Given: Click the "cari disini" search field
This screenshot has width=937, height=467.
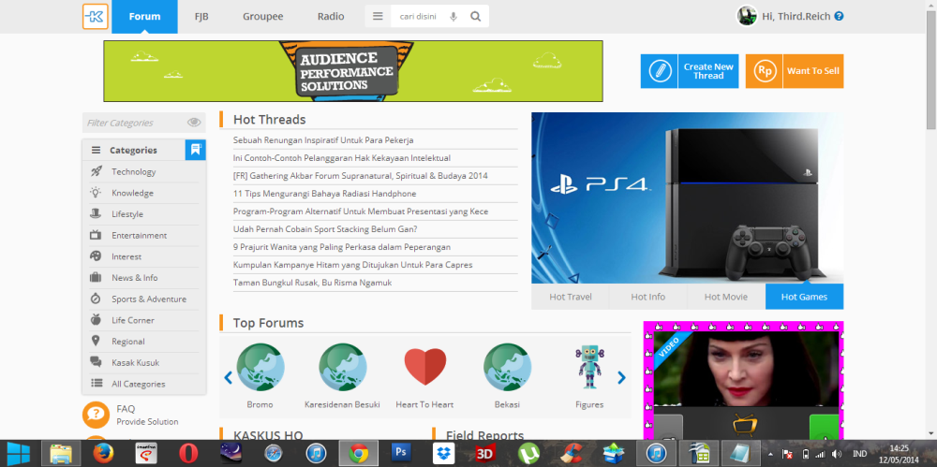Looking at the screenshot, I should [418, 17].
